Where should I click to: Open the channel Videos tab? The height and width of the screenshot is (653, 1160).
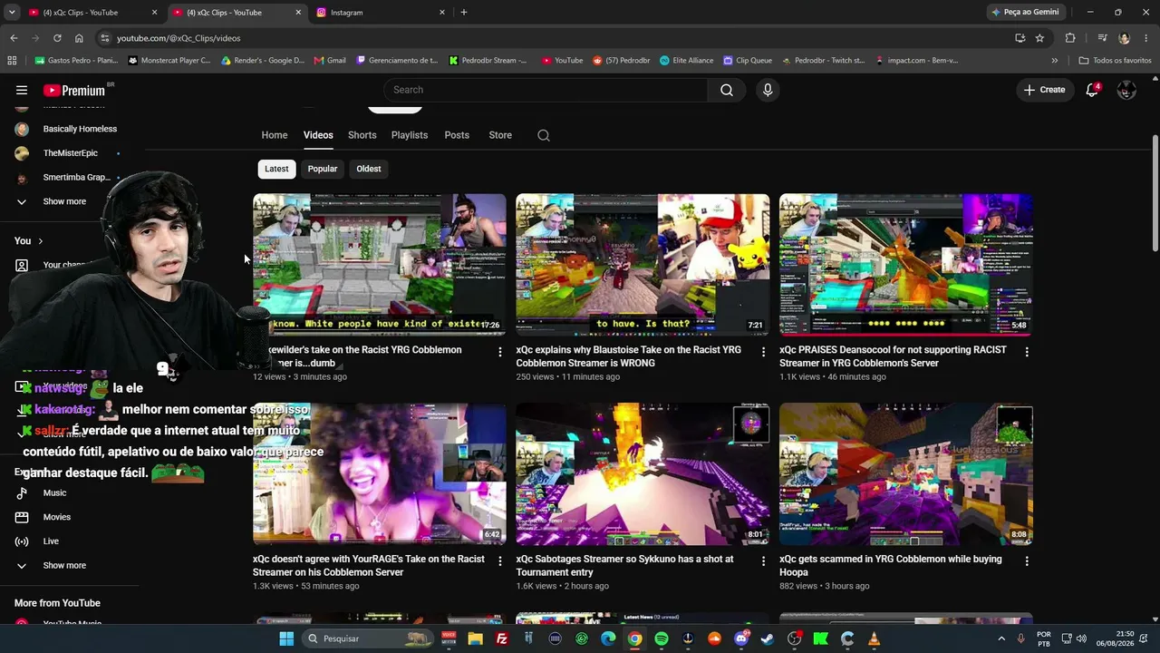pos(318,135)
